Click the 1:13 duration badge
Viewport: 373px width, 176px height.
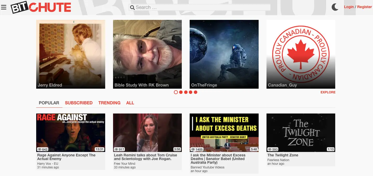point(331,149)
